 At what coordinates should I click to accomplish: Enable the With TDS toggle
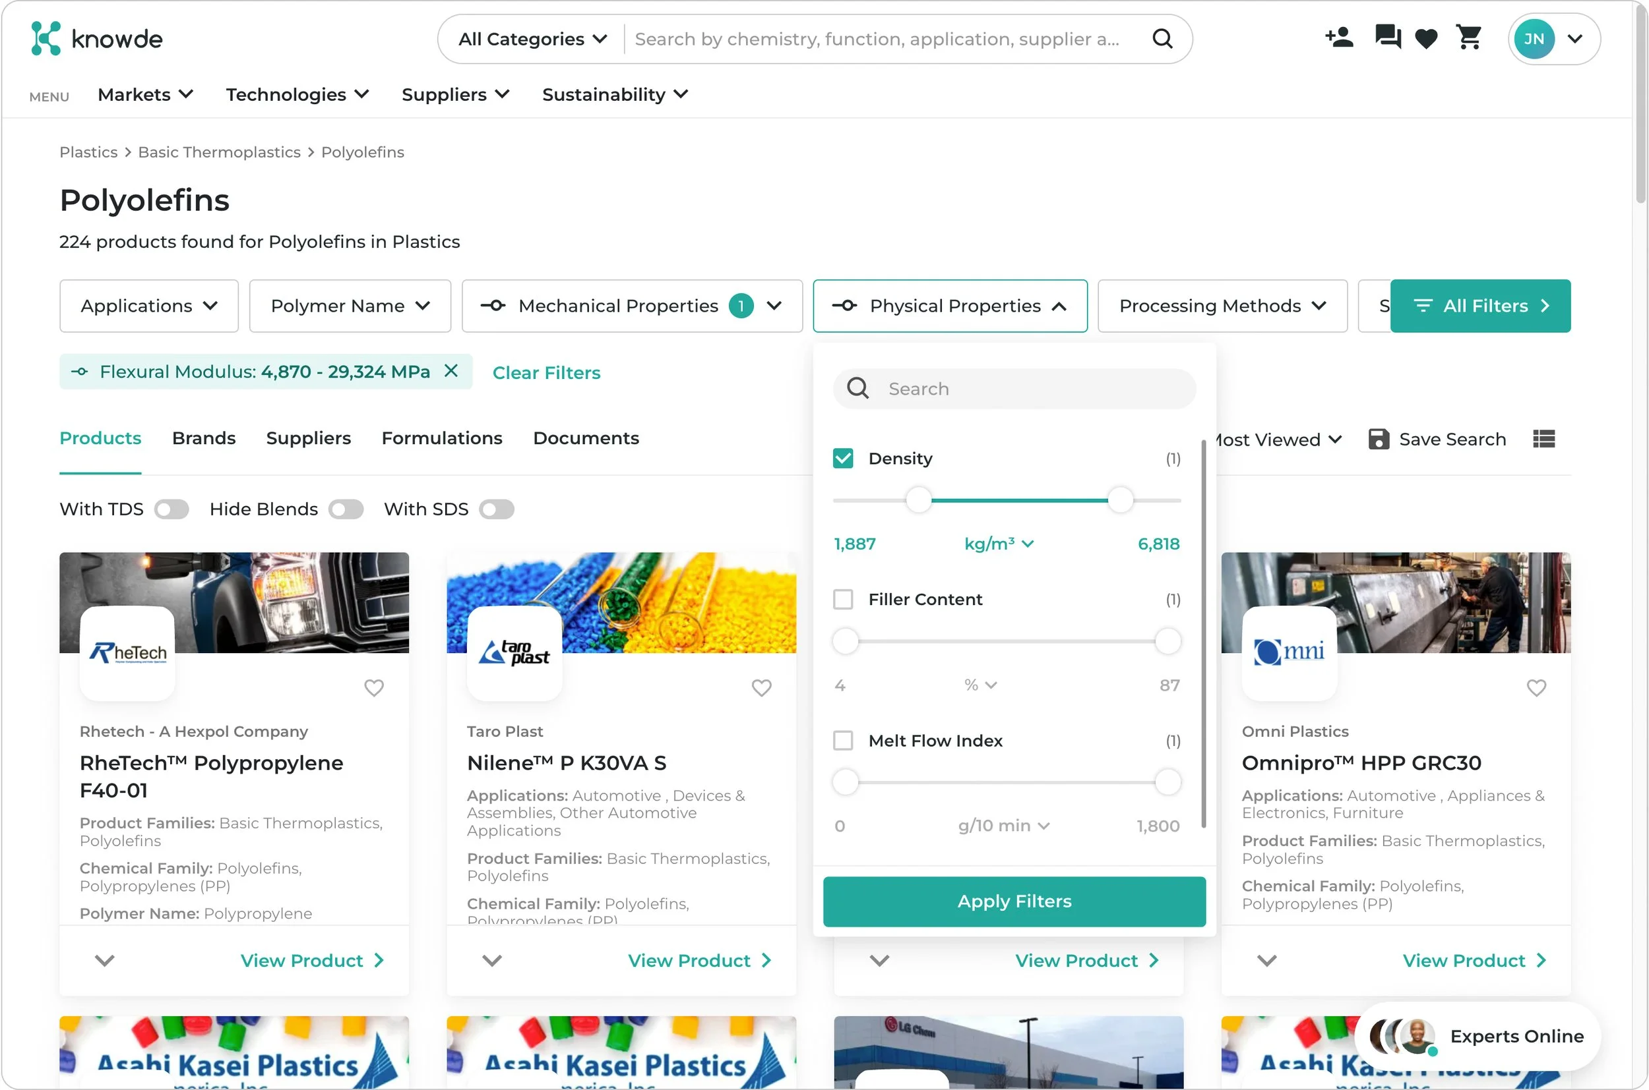(171, 509)
